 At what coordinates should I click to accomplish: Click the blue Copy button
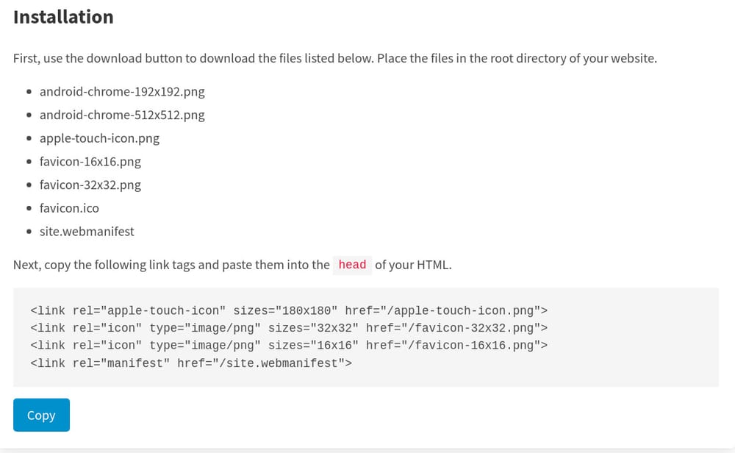pos(41,415)
